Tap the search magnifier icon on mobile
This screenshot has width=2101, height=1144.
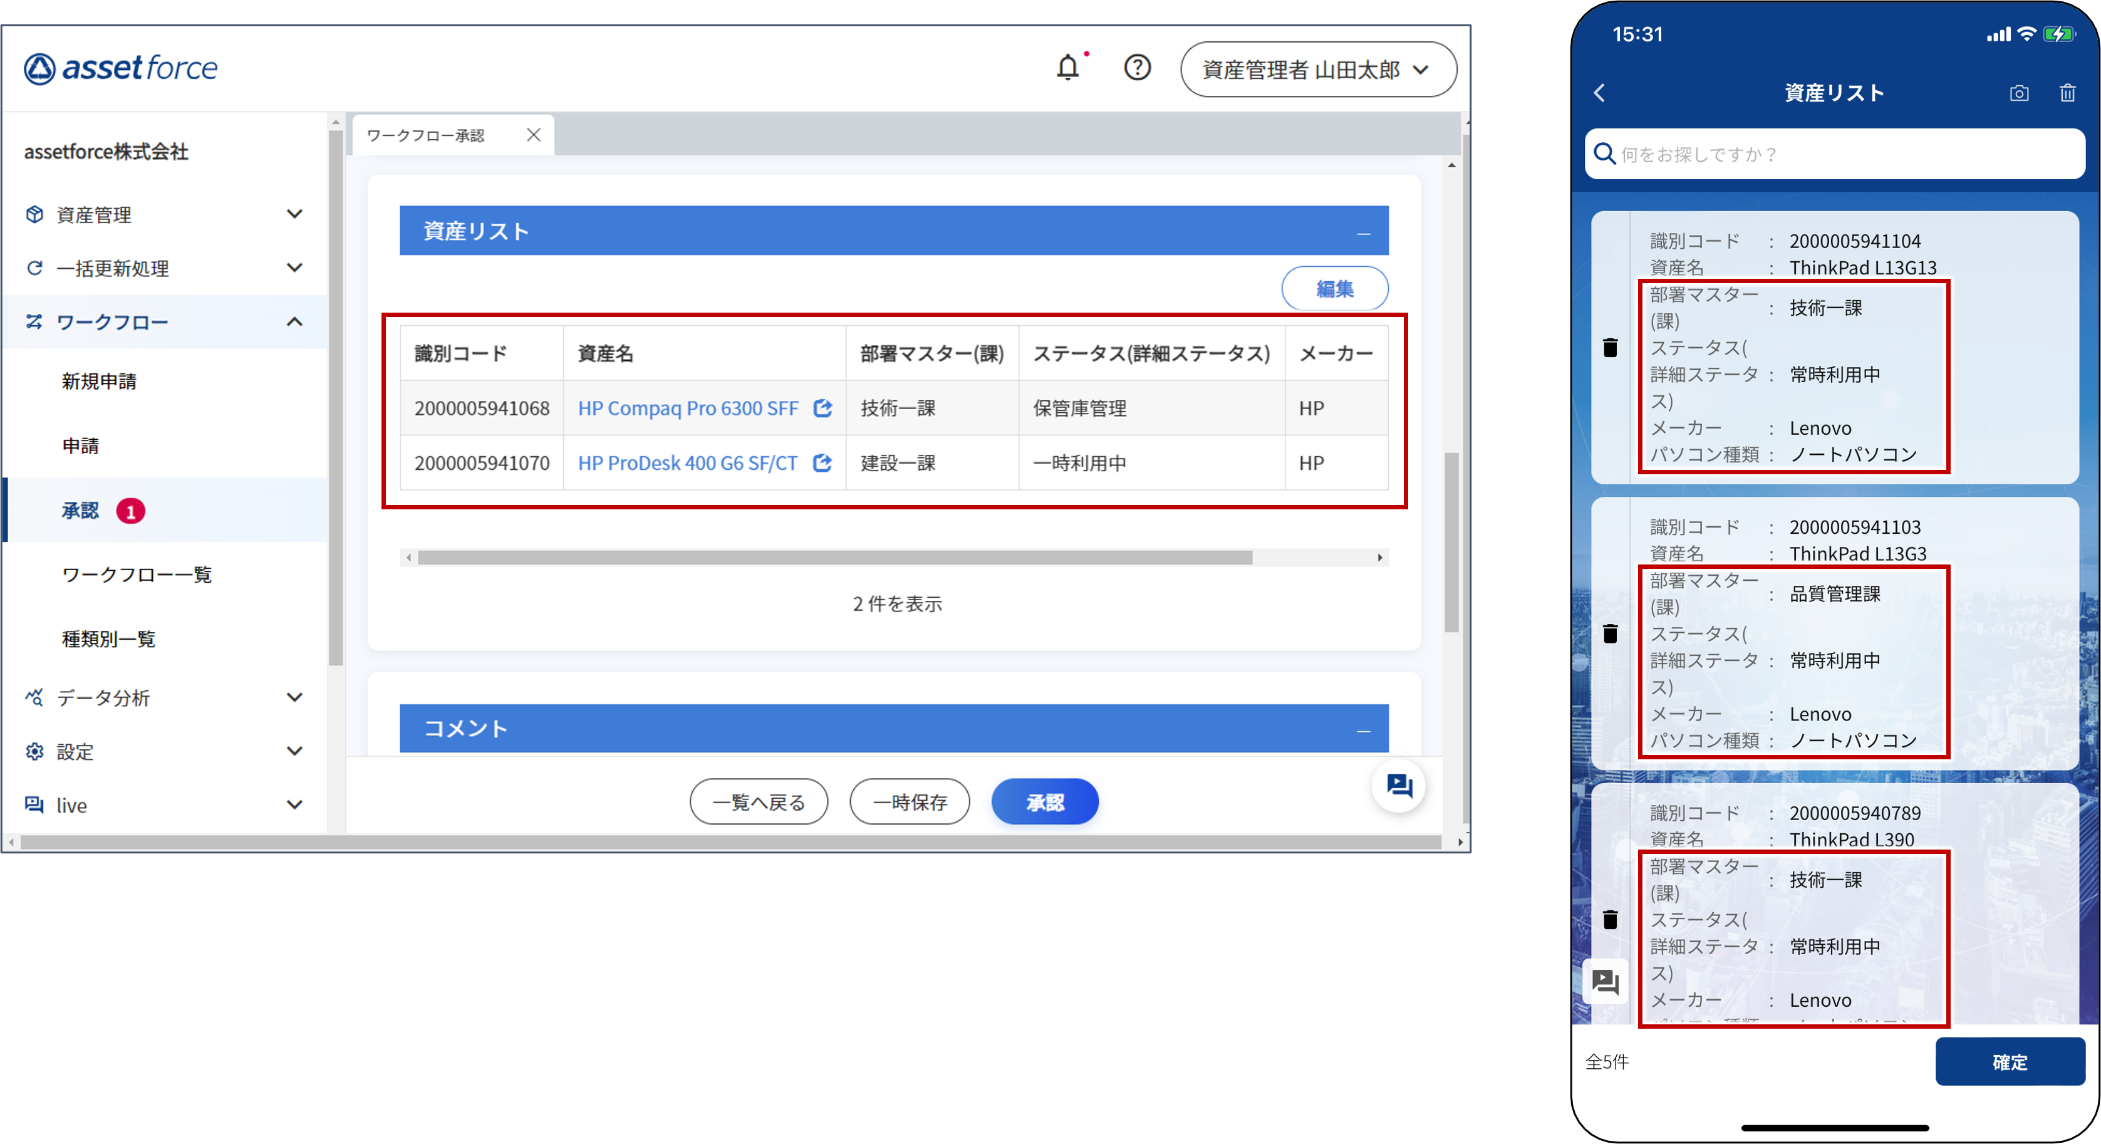[1604, 153]
